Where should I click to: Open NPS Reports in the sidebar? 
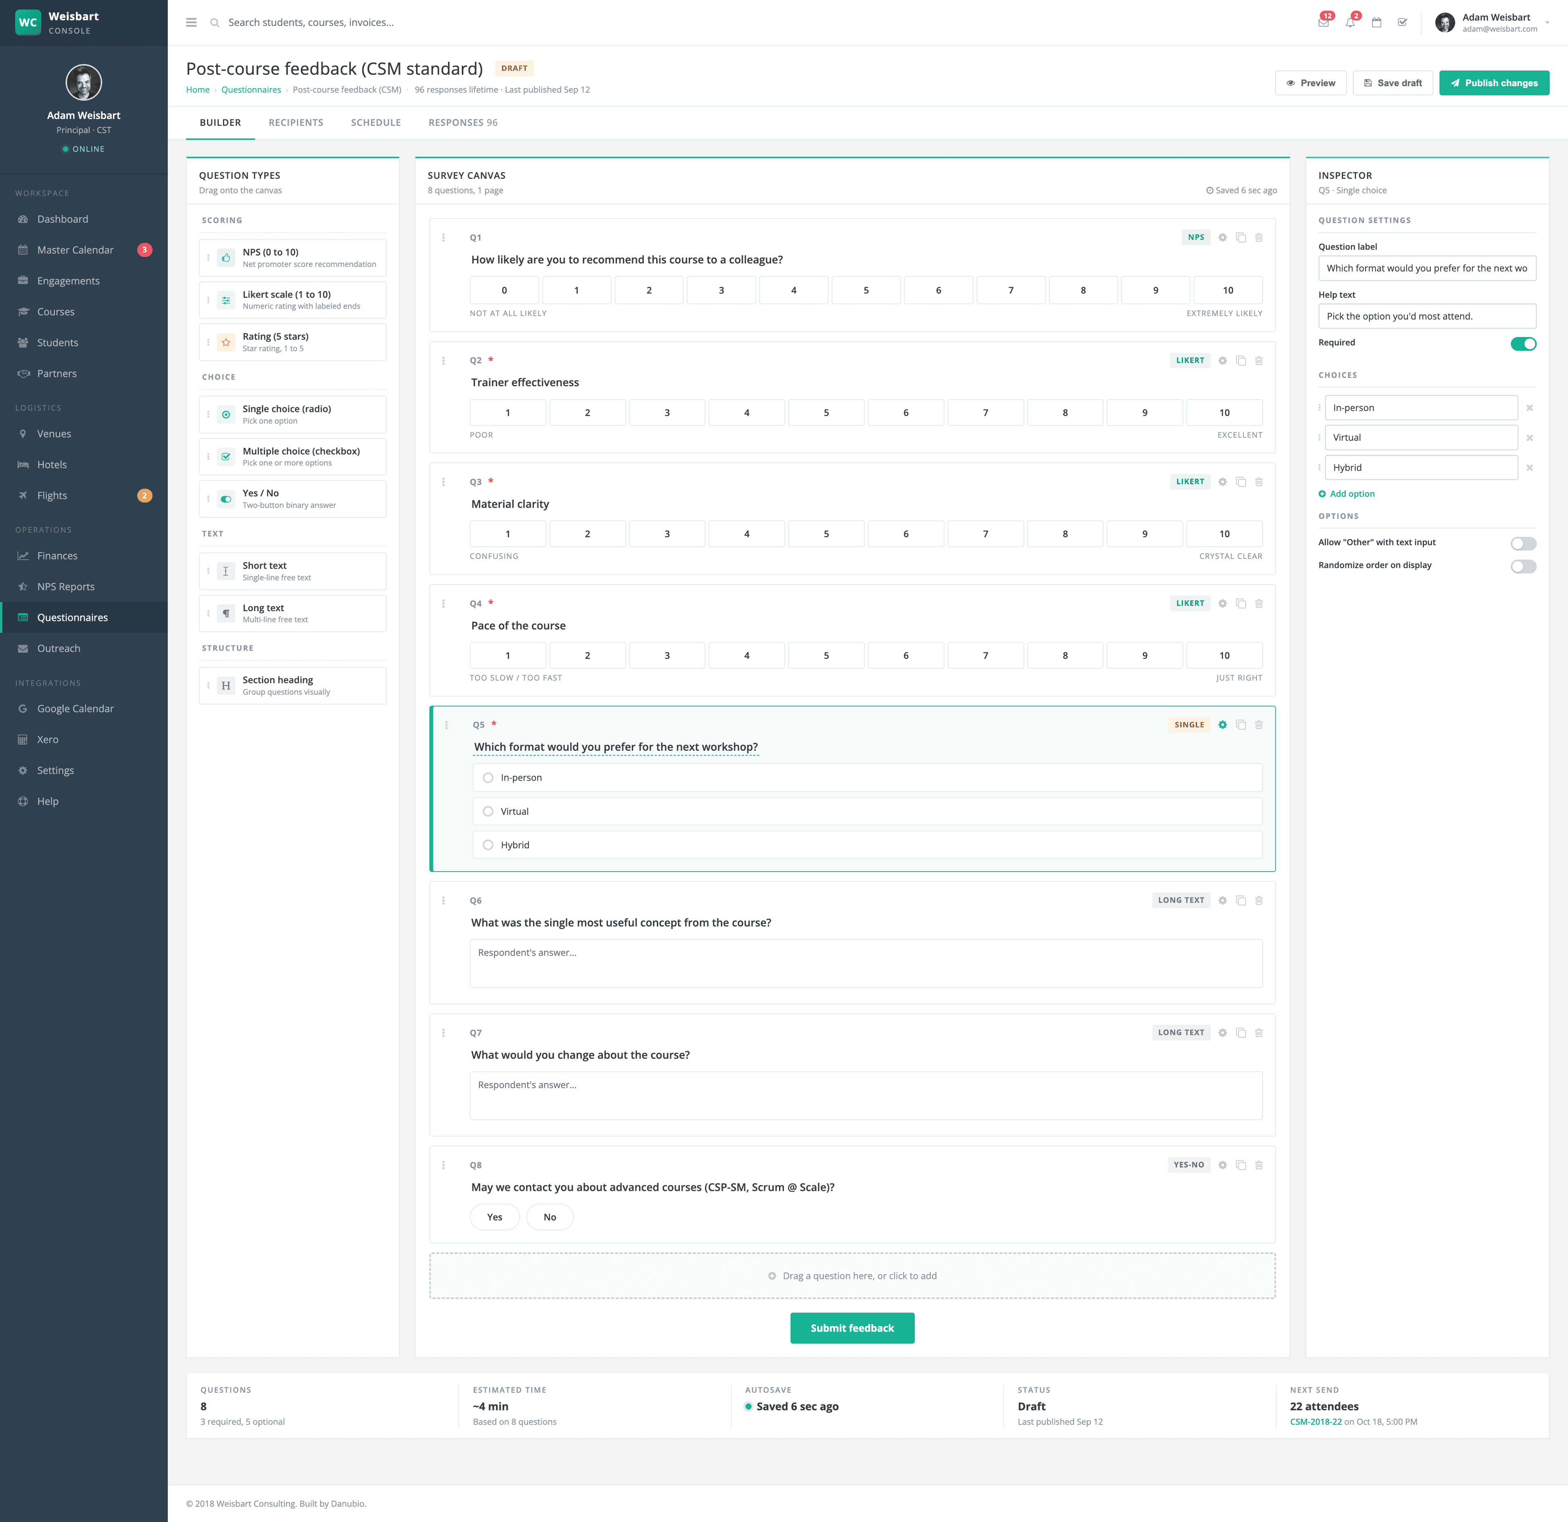(84, 587)
